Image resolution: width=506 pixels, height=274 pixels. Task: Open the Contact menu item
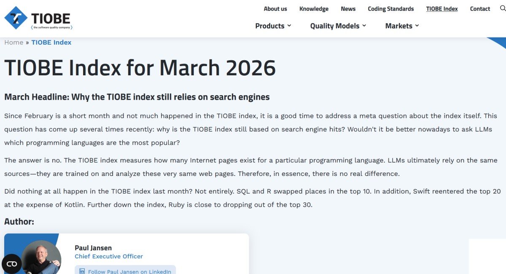(x=480, y=8)
